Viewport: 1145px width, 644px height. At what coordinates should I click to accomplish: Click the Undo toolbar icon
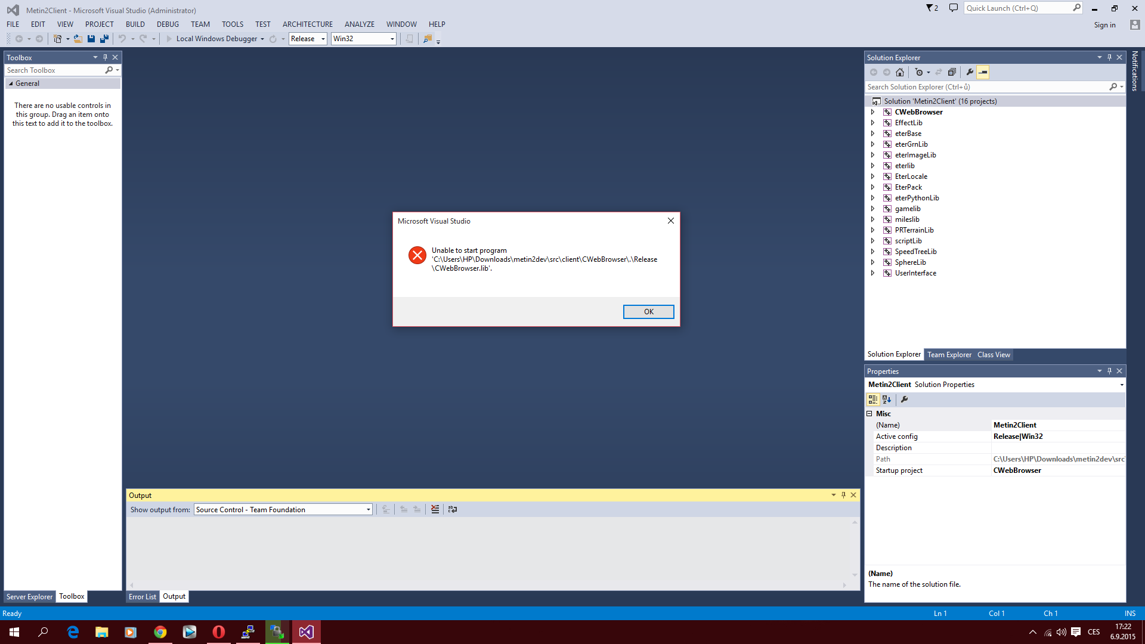(x=122, y=39)
